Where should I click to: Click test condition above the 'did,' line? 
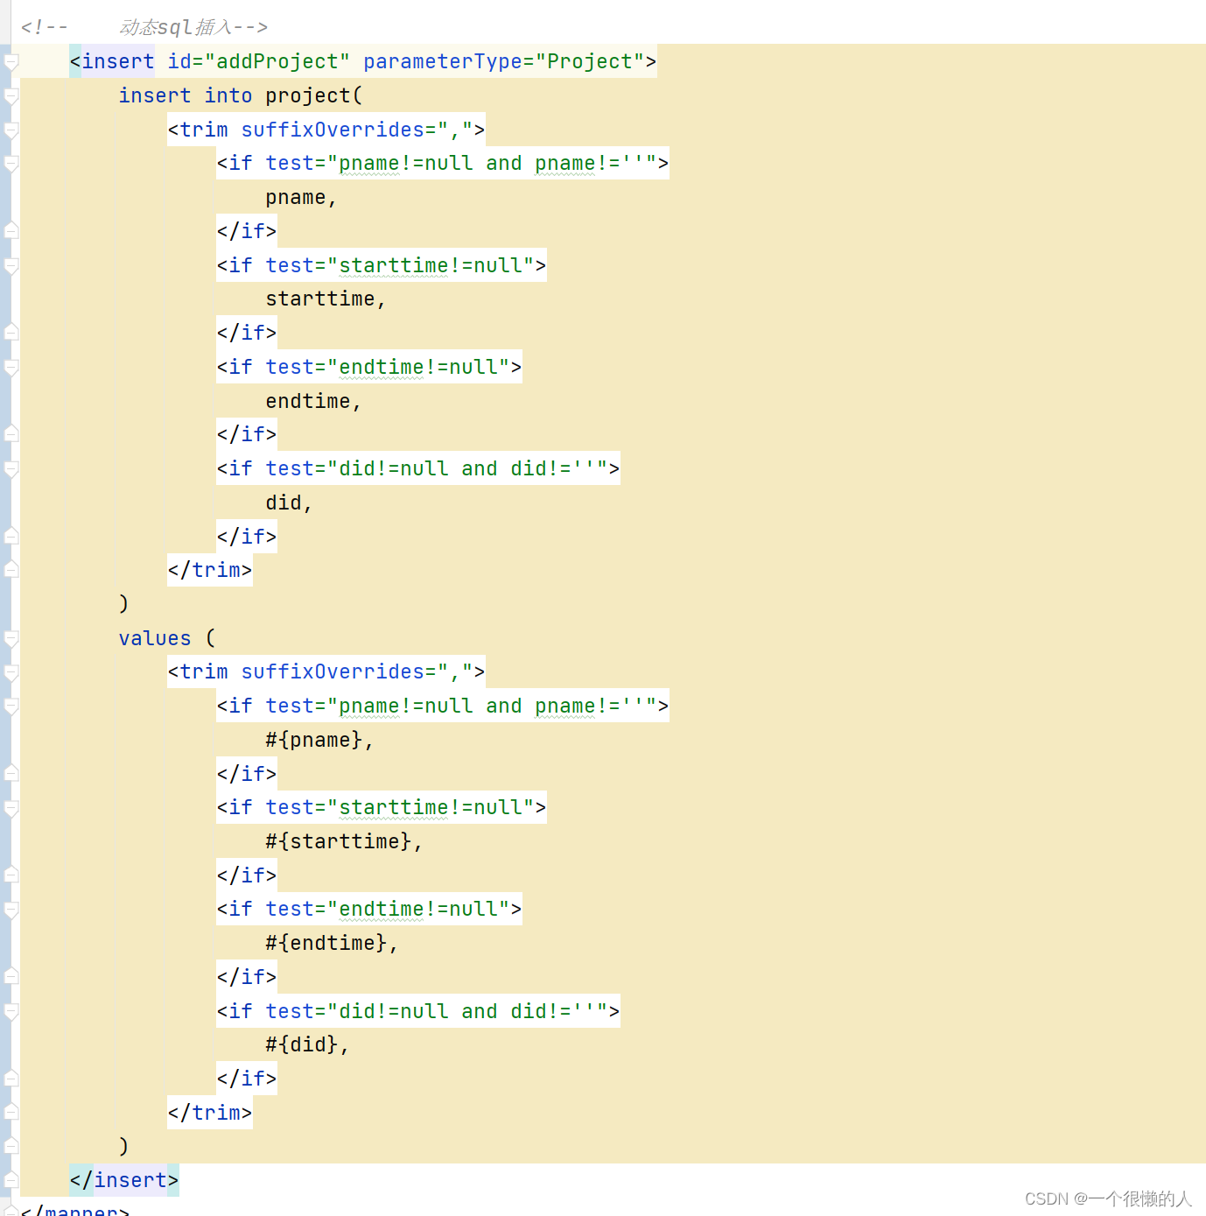[437, 468]
